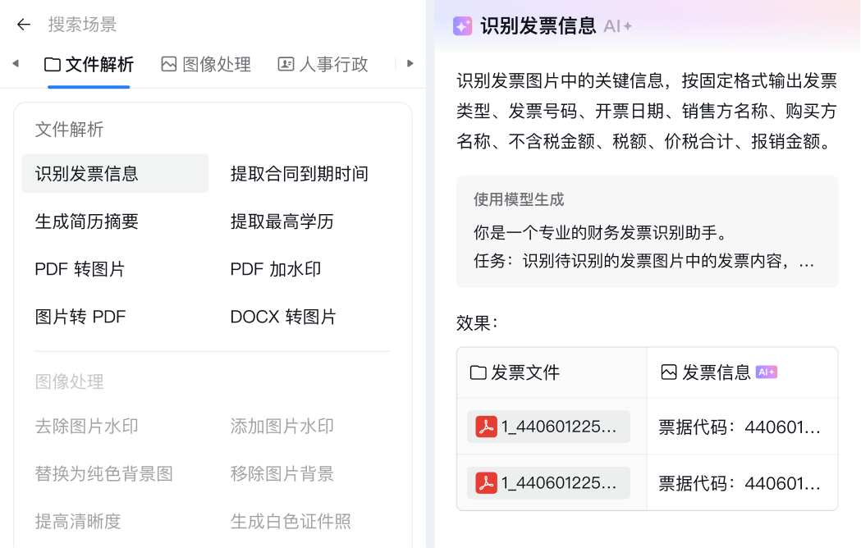
Task: Click the folder icon in 发票文件 header
Action: pos(479,372)
